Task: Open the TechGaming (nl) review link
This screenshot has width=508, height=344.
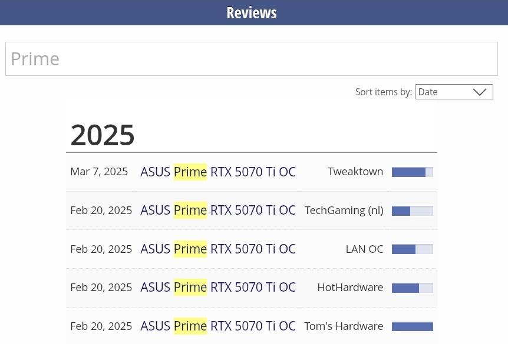Action: tap(218, 210)
